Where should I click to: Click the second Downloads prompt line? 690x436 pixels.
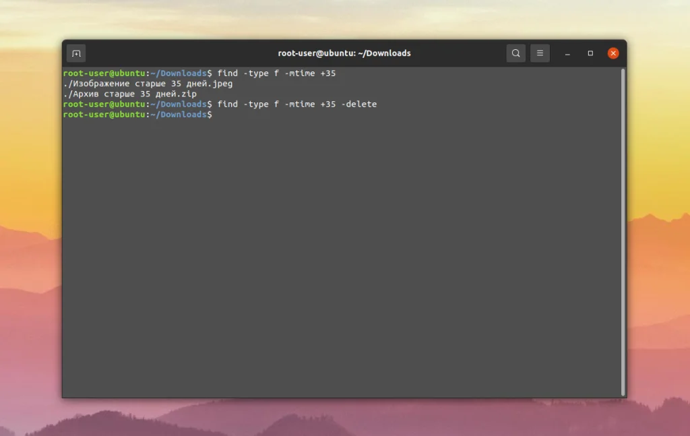(135, 104)
